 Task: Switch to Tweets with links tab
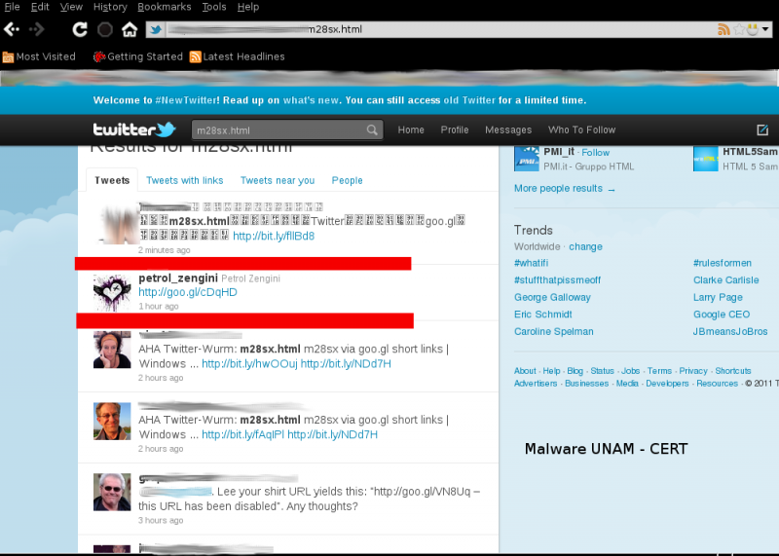pyautogui.click(x=185, y=180)
